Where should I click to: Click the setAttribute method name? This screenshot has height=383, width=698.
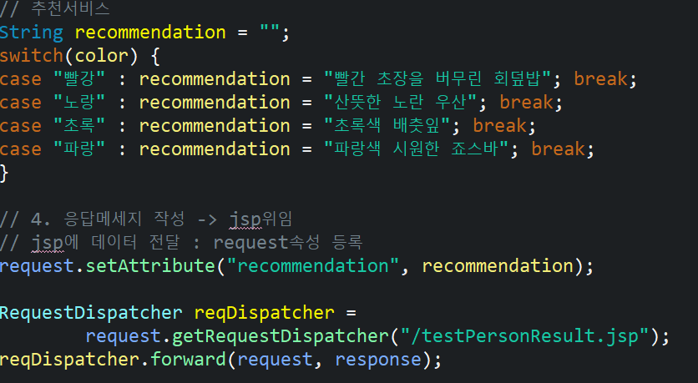tap(150, 266)
